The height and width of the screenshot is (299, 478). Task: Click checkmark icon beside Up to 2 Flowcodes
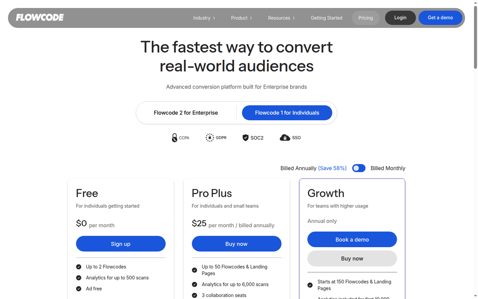(x=78, y=267)
